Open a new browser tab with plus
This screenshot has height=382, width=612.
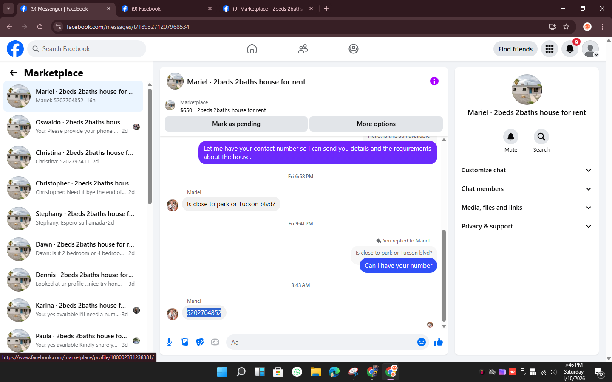[326, 8]
